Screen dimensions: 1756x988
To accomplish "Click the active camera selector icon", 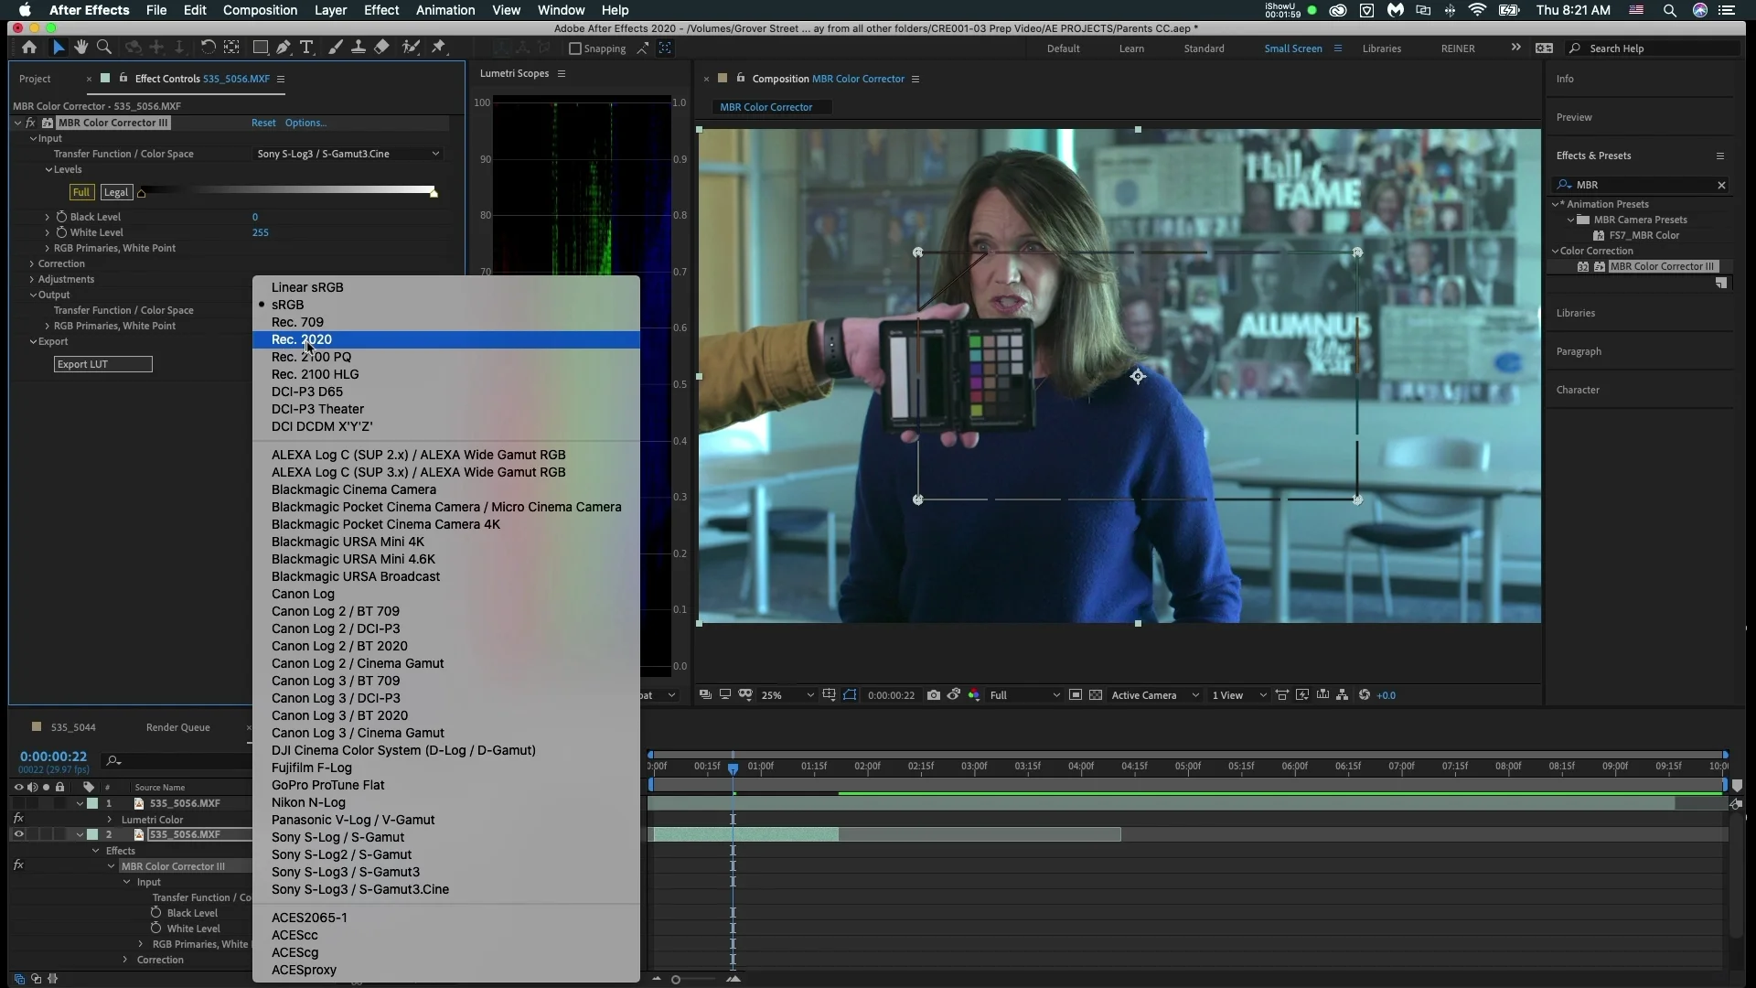I will tap(1151, 695).
